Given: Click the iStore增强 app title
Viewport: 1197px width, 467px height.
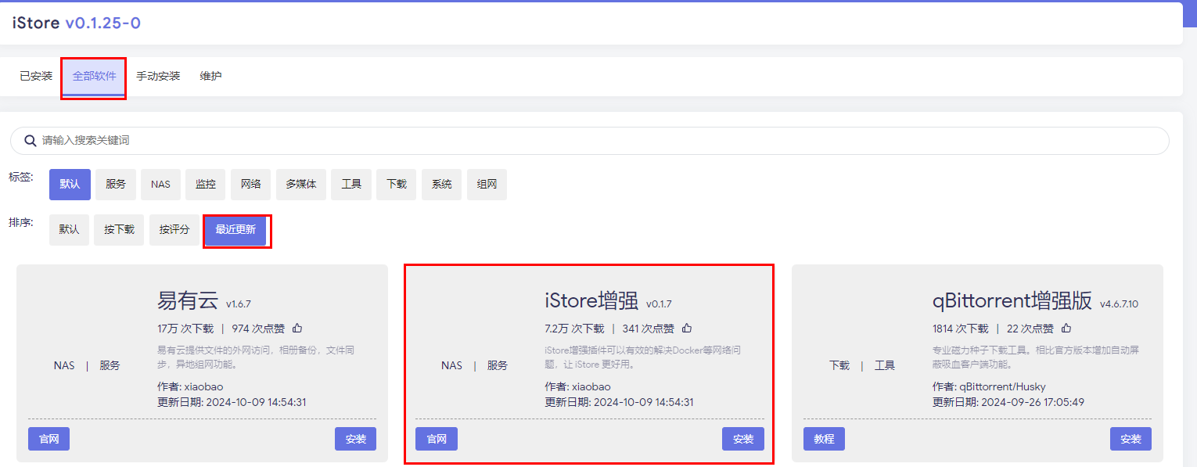Looking at the screenshot, I should click(x=591, y=300).
